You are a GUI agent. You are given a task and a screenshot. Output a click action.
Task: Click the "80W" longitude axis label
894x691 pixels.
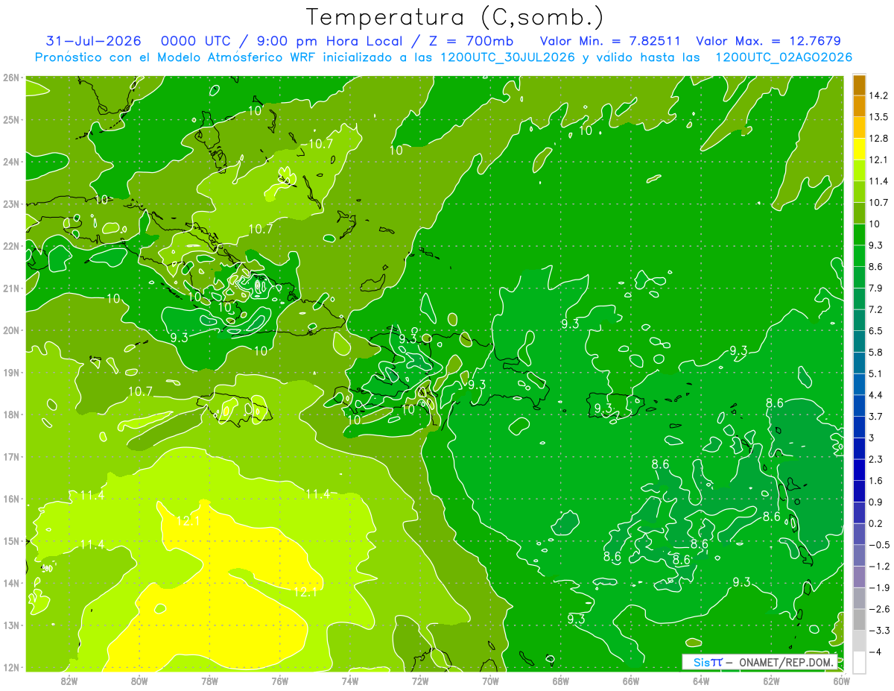point(139,681)
